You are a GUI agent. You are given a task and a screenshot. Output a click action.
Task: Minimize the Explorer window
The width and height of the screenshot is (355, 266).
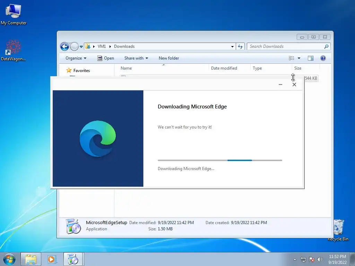coord(302,37)
